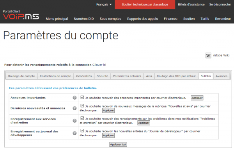
Task: Open the Finances menu
Action: 170,19
